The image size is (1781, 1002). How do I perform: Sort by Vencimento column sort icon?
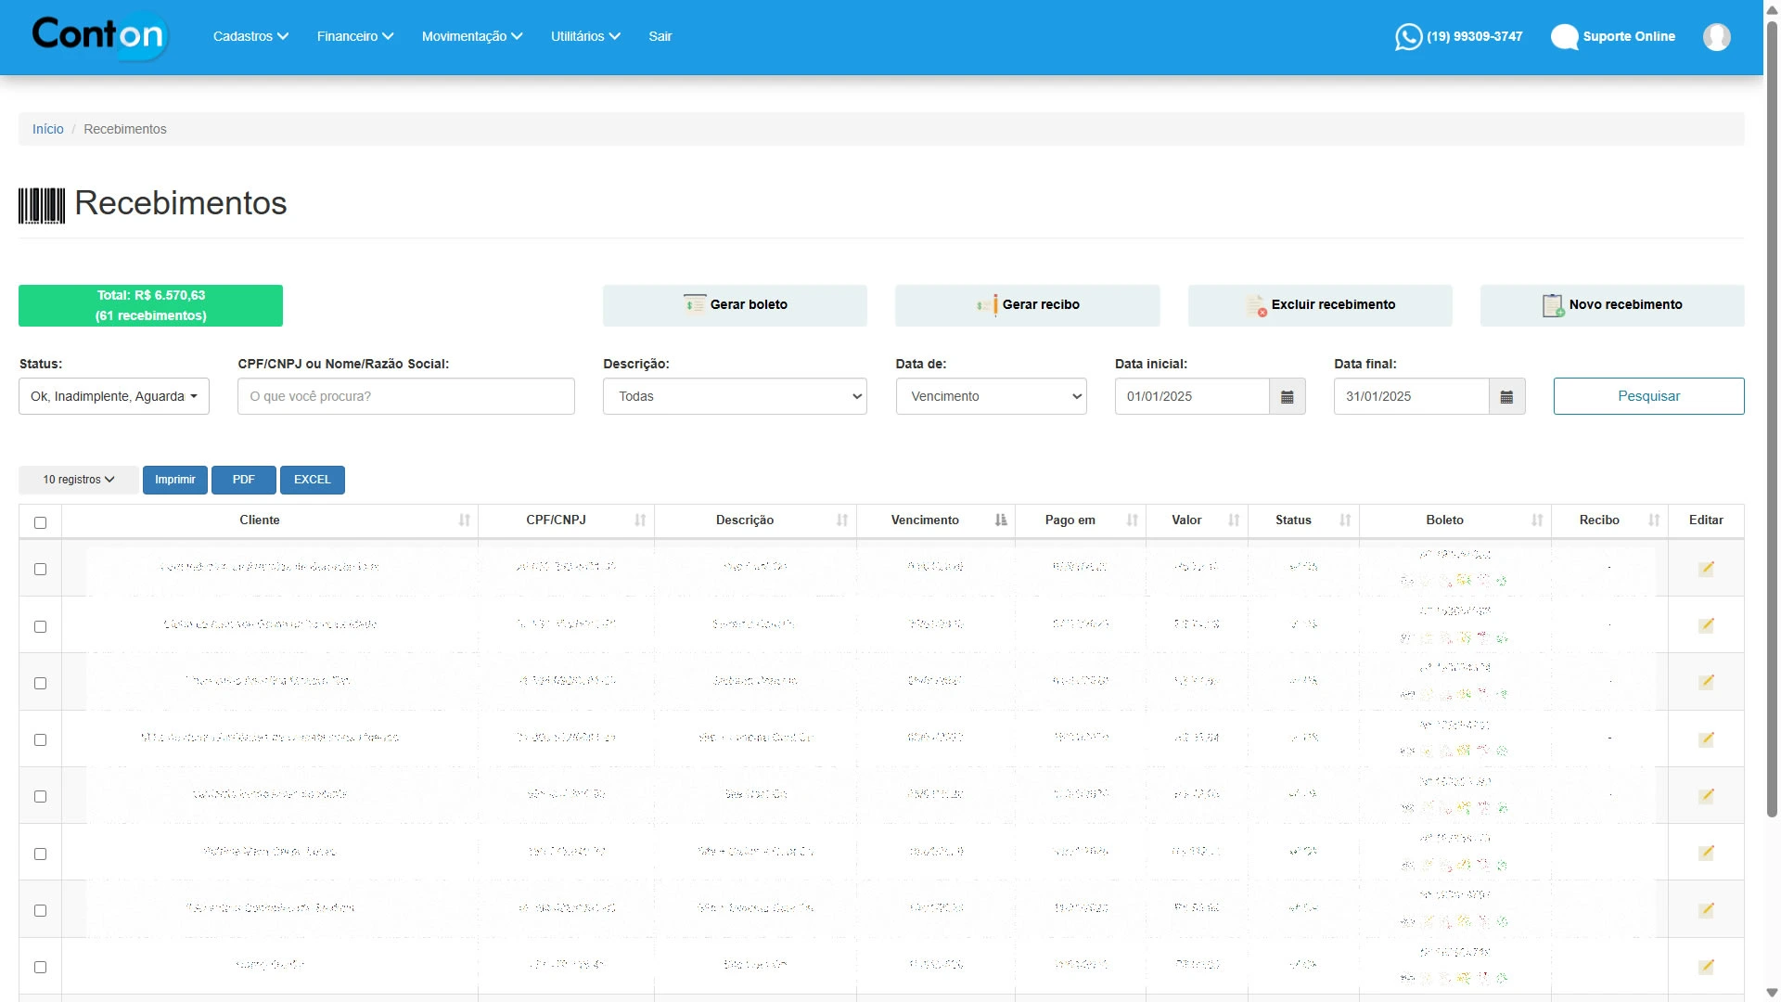[1000, 520]
